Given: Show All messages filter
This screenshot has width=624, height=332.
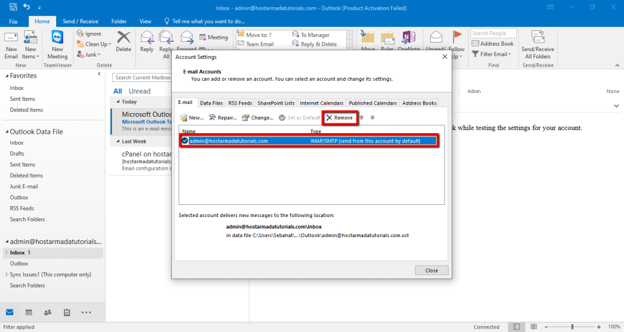Looking at the screenshot, I should click(x=118, y=91).
